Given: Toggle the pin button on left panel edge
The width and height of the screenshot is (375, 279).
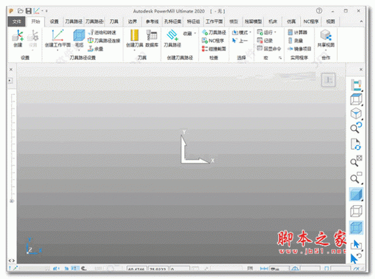Looking at the screenshot, I should click(x=10, y=81).
